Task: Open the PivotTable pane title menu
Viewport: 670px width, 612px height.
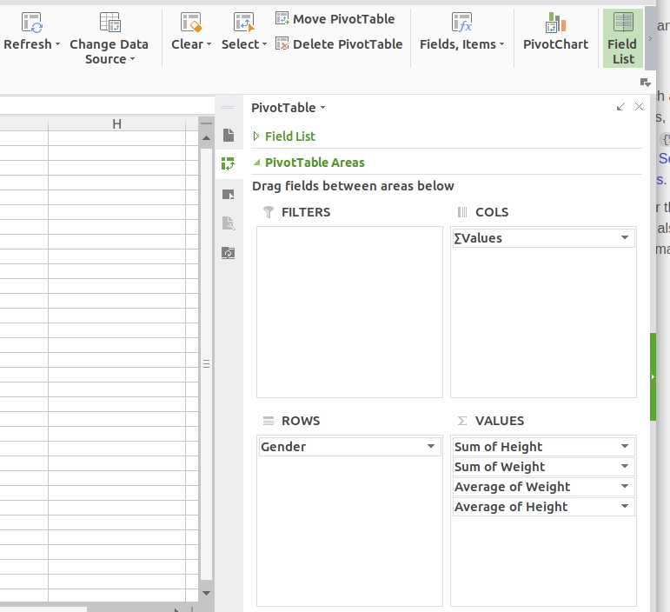Action: [x=288, y=108]
